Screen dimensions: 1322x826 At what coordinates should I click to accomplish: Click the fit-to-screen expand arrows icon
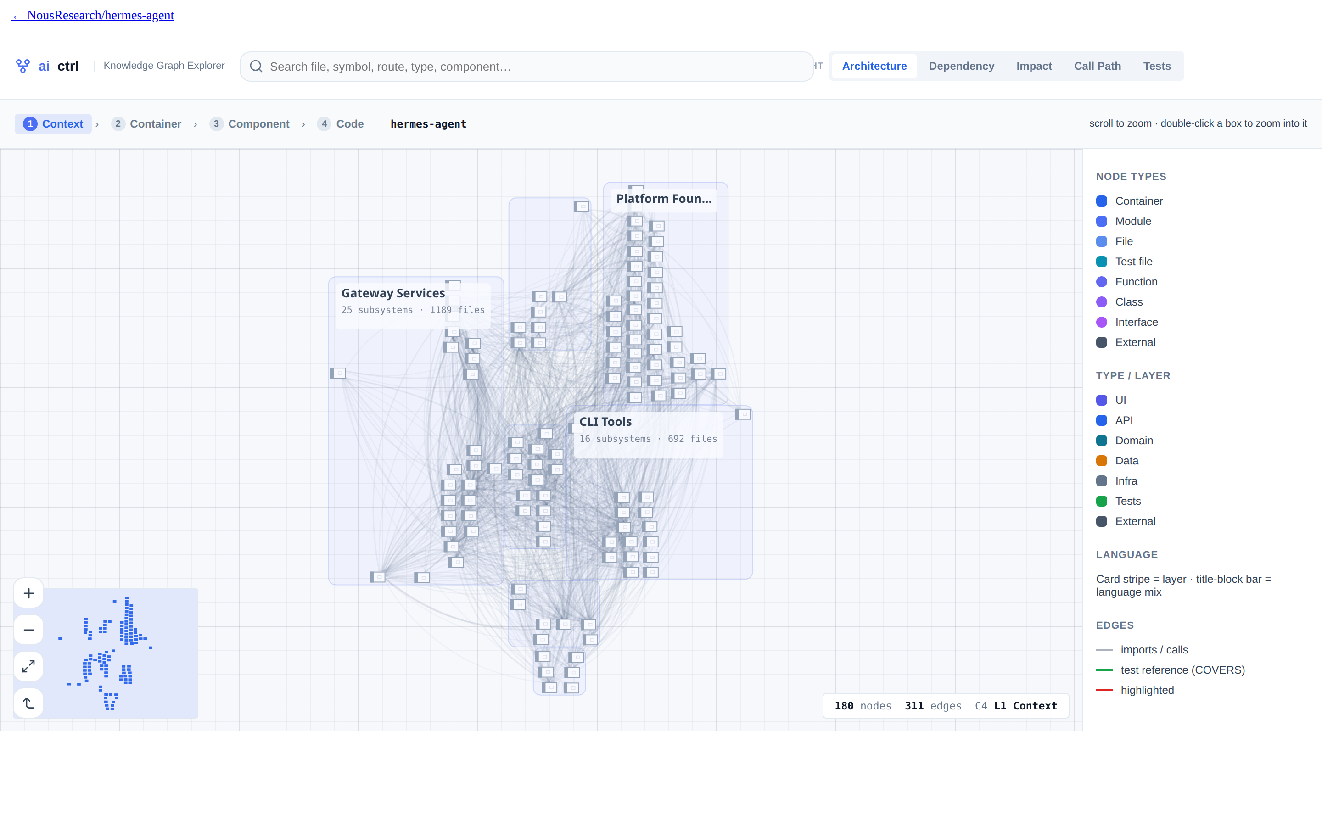click(29, 666)
